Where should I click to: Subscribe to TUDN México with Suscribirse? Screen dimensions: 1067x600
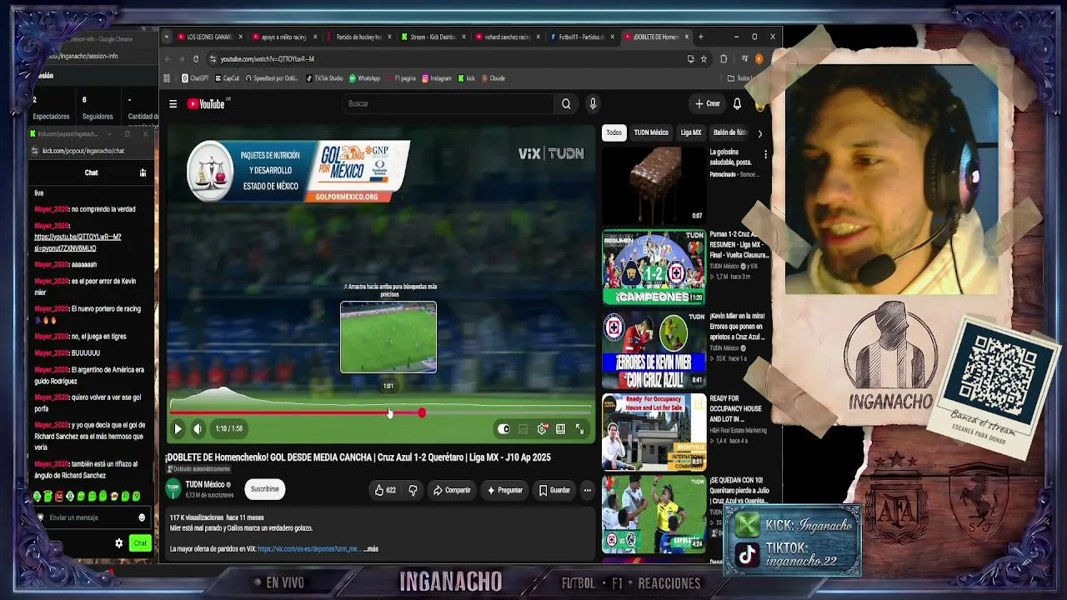(x=265, y=489)
